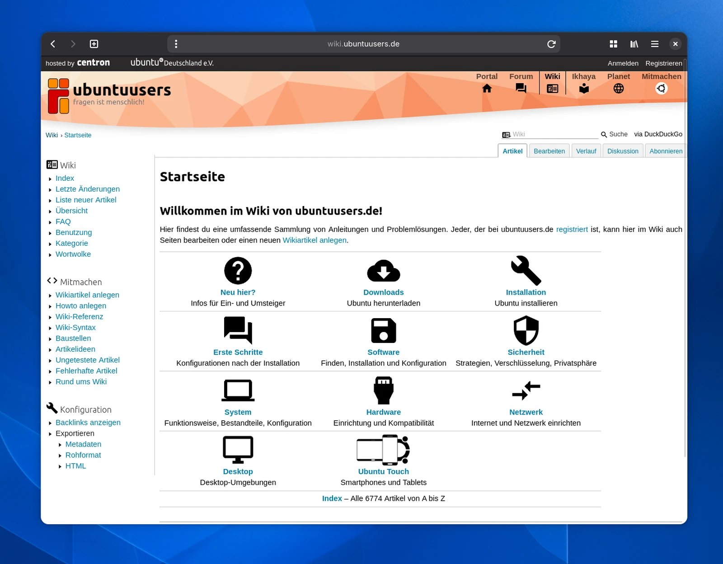
Task: Click the Ikhaya reader icon
Action: click(584, 89)
